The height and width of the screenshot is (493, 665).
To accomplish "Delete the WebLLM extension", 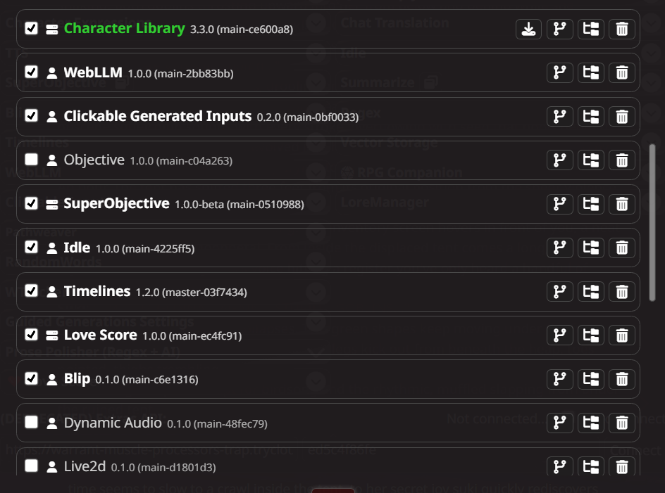I will pyautogui.click(x=621, y=72).
